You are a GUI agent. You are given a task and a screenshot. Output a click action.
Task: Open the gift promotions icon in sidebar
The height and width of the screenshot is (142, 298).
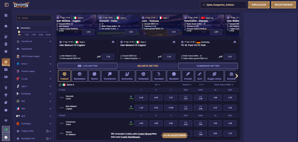(x=6, y=15)
